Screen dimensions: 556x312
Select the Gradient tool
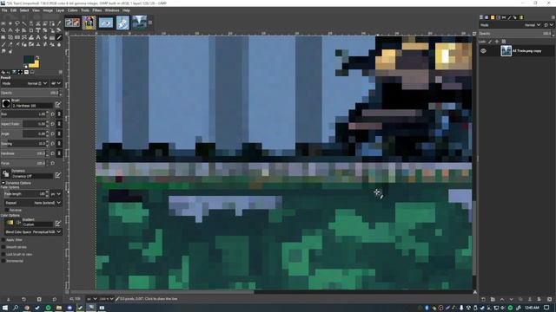(52, 37)
